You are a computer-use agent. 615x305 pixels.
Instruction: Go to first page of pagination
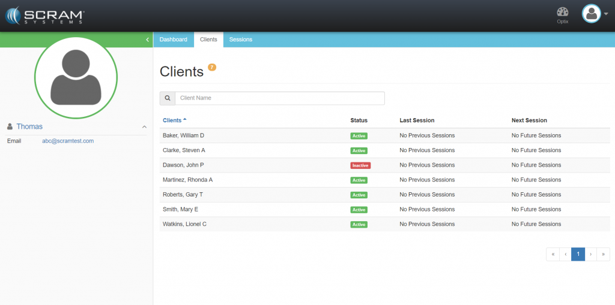[553, 254]
